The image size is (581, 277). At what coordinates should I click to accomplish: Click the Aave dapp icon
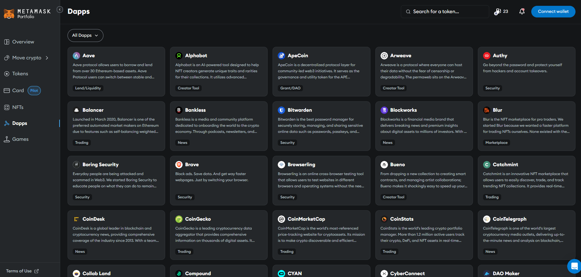tap(76, 55)
